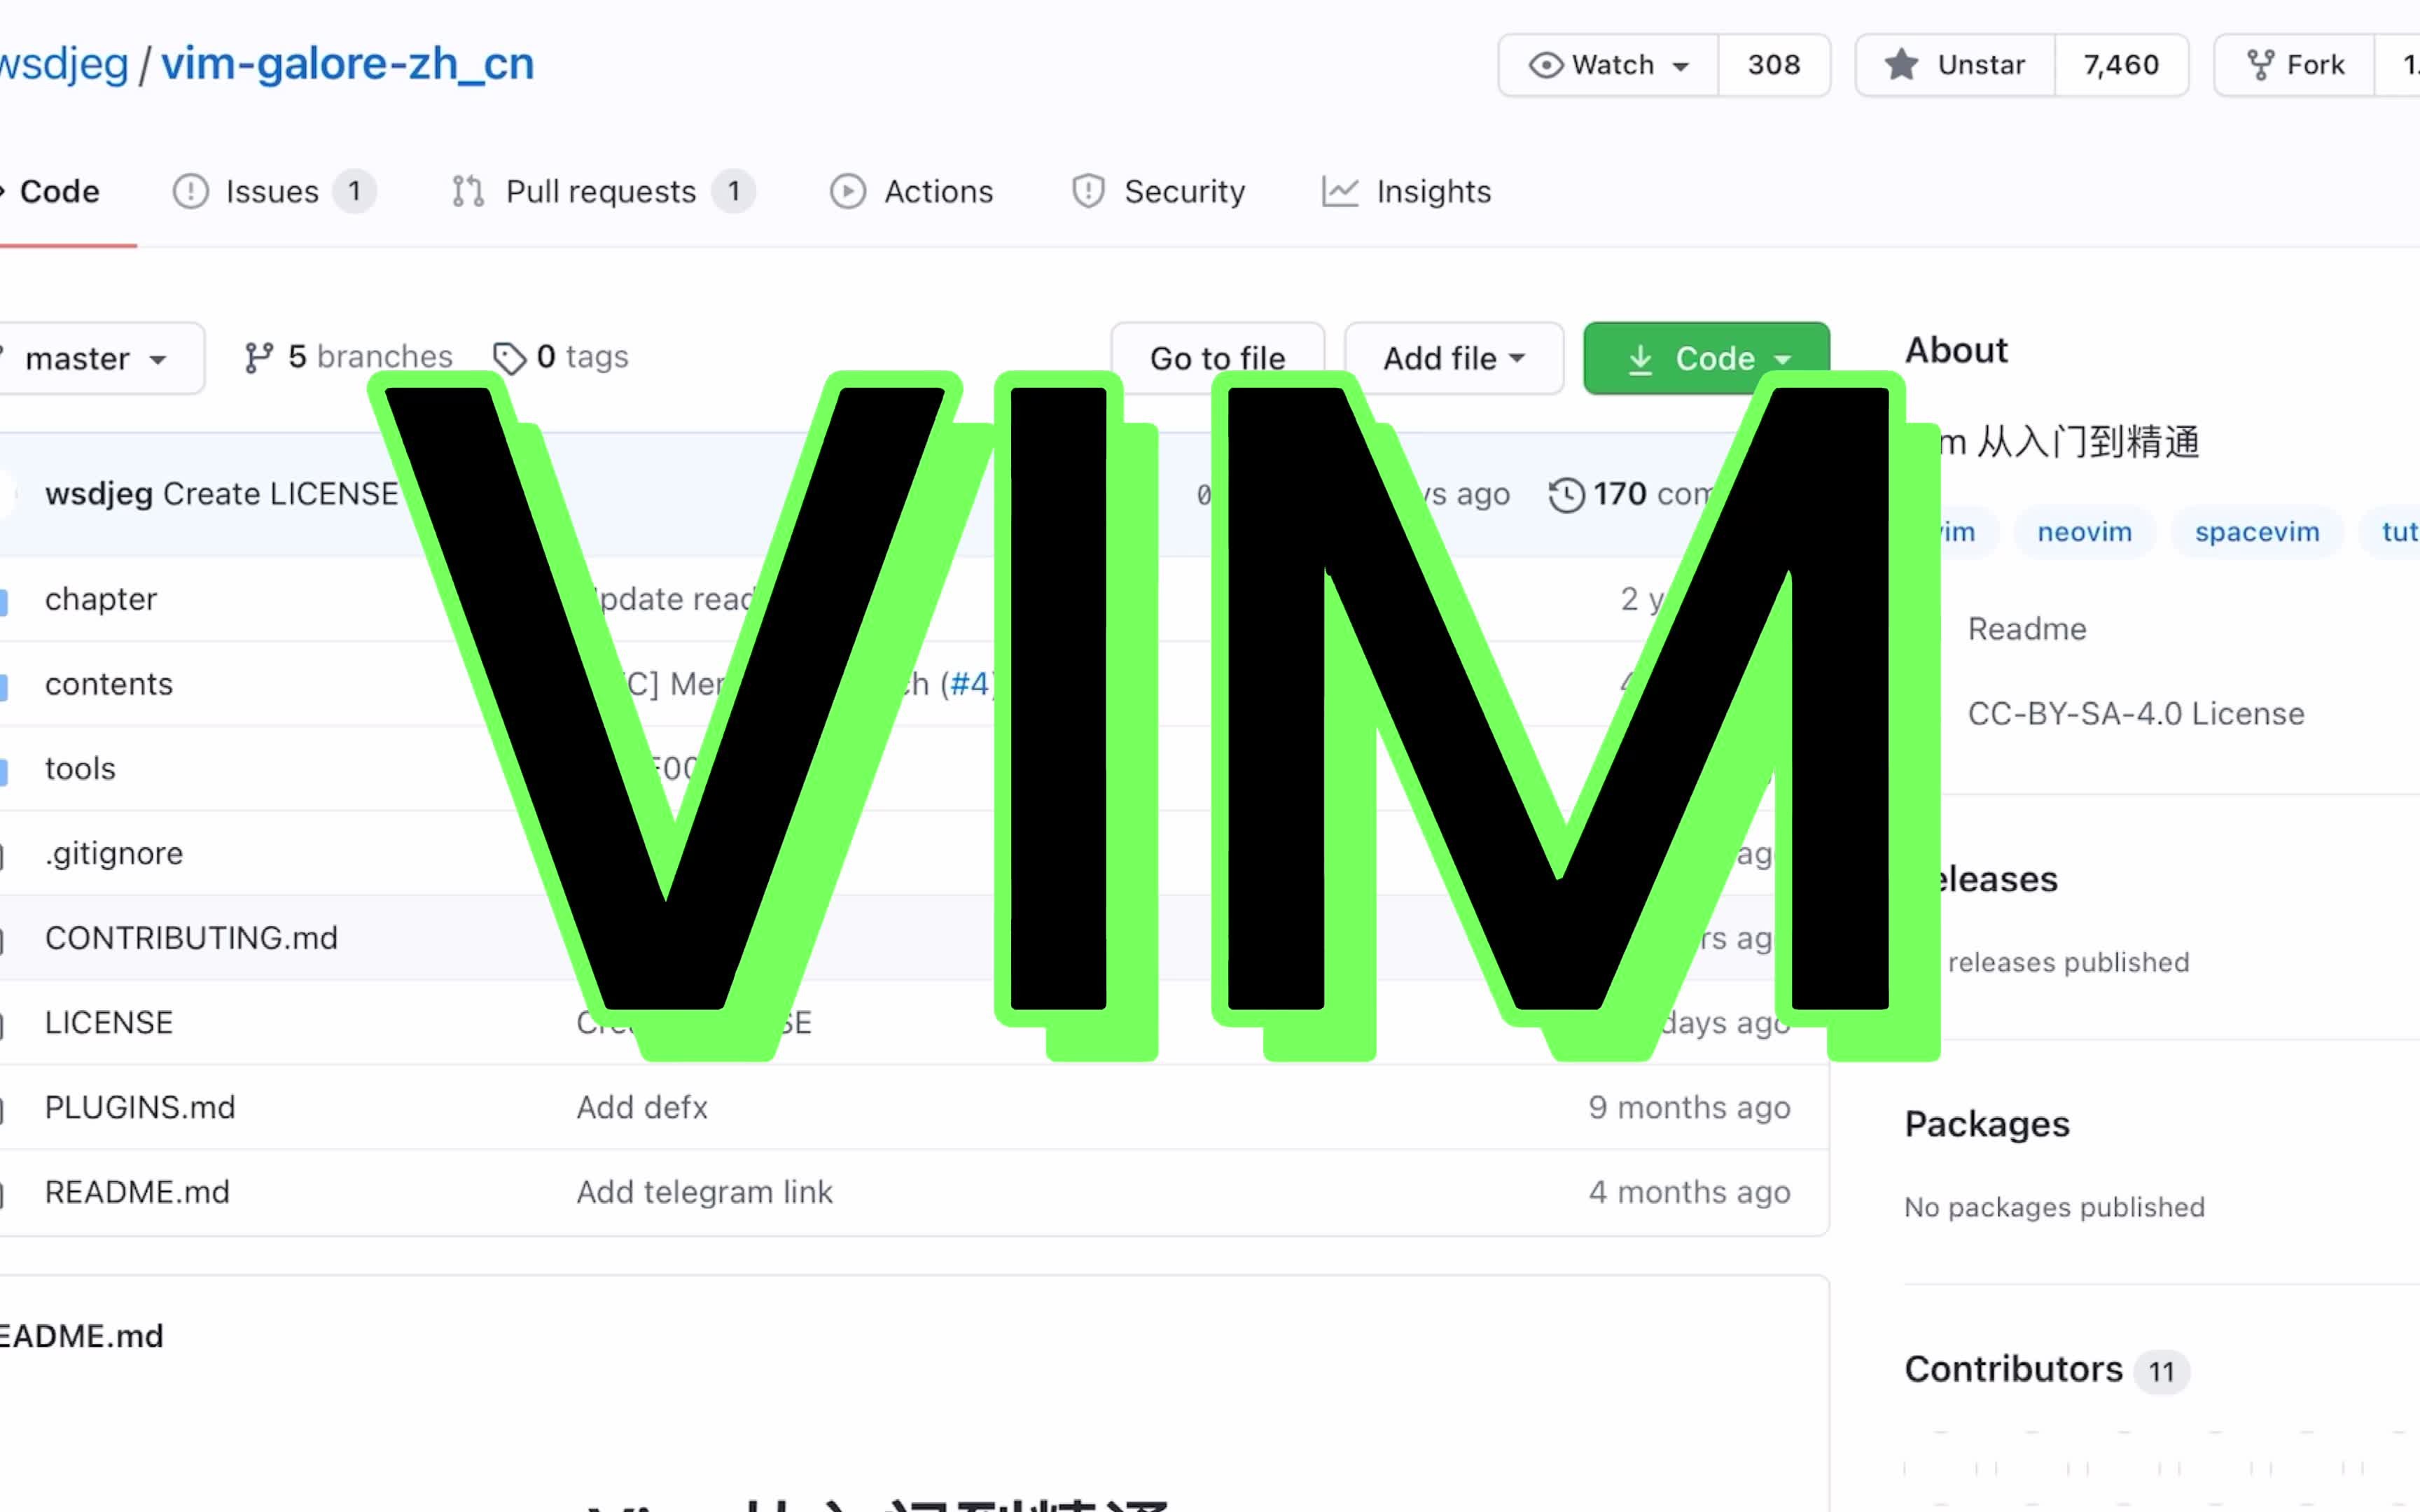This screenshot has width=2420, height=1512.
Task: Open the chapter folder
Action: pyautogui.click(x=99, y=598)
